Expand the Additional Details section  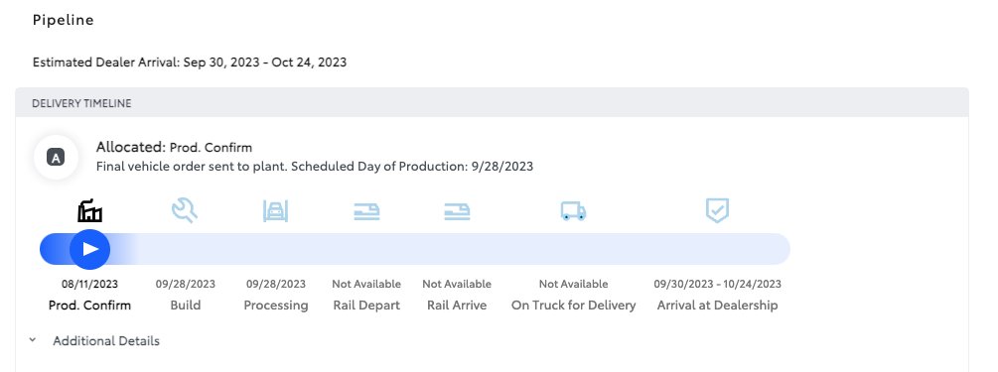click(x=105, y=341)
